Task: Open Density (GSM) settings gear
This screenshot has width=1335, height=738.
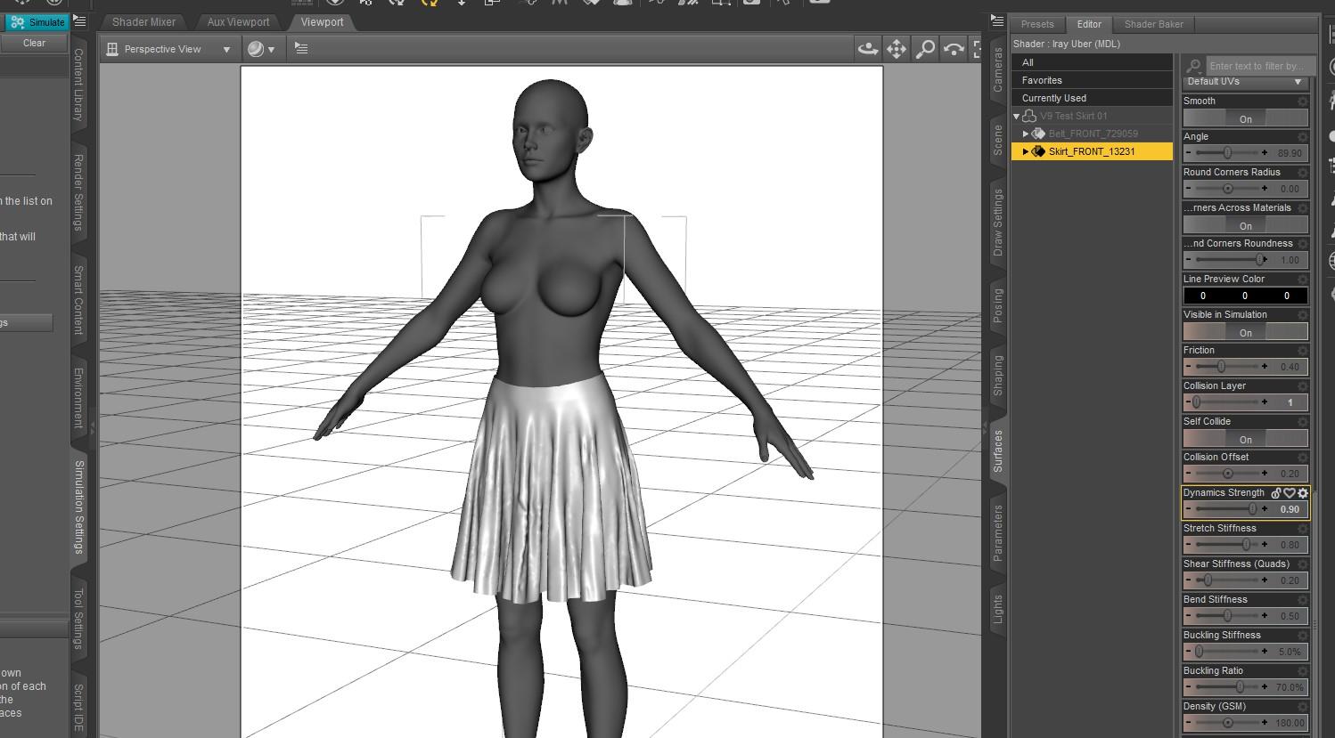Action: pos(1303,707)
